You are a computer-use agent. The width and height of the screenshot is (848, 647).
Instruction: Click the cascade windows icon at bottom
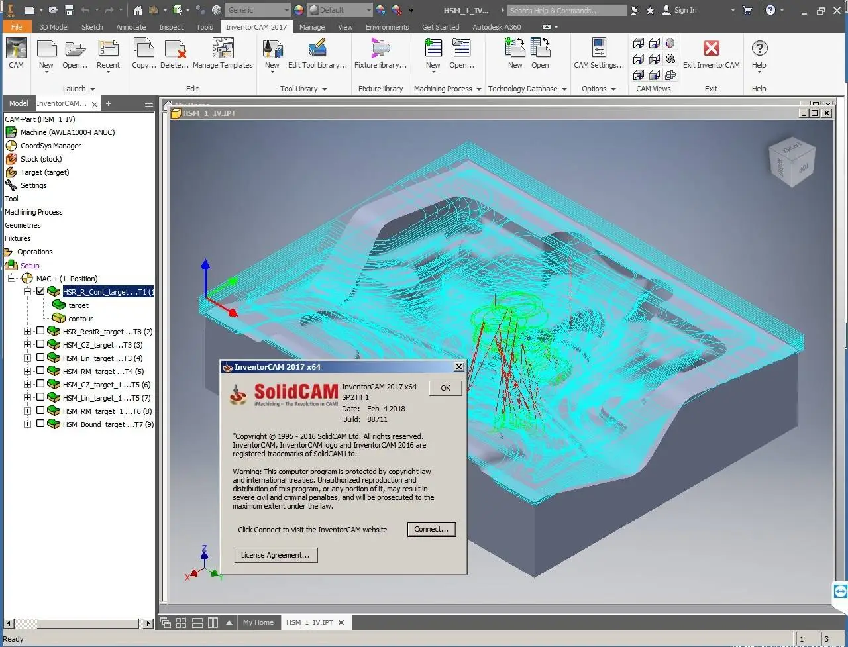pos(166,622)
